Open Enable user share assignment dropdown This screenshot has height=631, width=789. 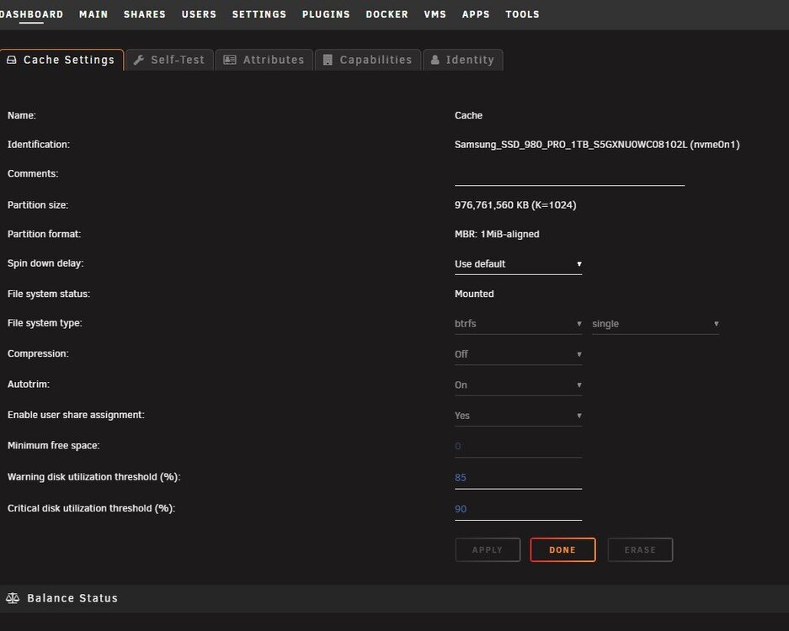coord(519,416)
